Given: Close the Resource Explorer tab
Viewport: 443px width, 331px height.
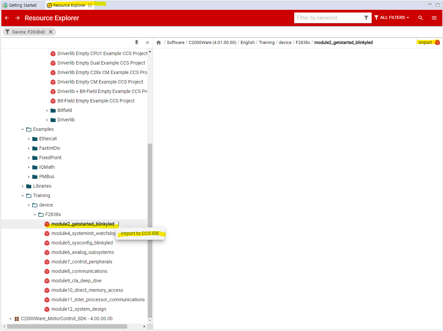Looking at the screenshot, I should [90, 5].
